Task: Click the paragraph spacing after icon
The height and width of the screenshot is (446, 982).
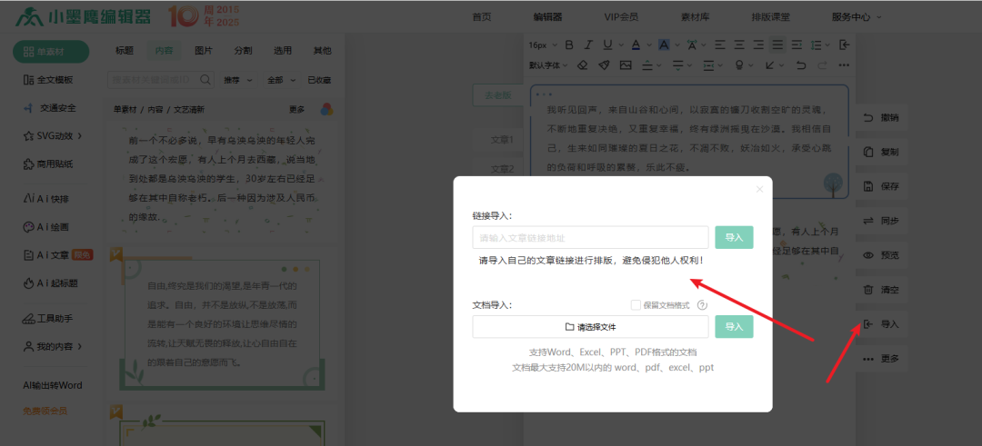Action: coord(677,64)
